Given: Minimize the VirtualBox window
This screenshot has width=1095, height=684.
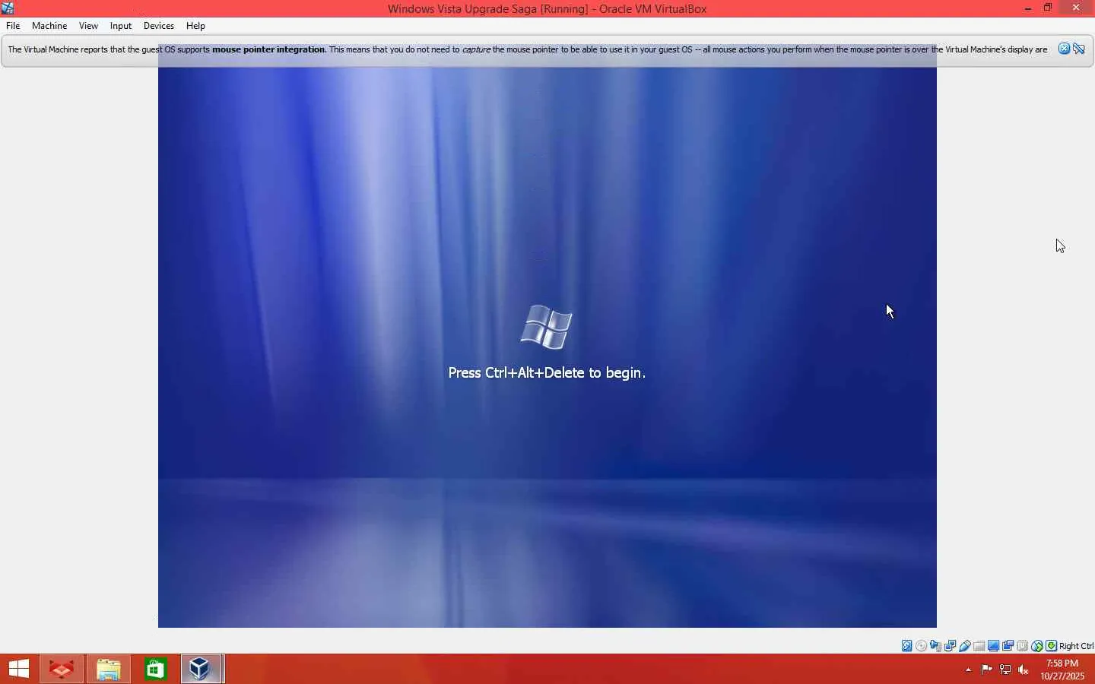Looking at the screenshot, I should coord(1028,8).
